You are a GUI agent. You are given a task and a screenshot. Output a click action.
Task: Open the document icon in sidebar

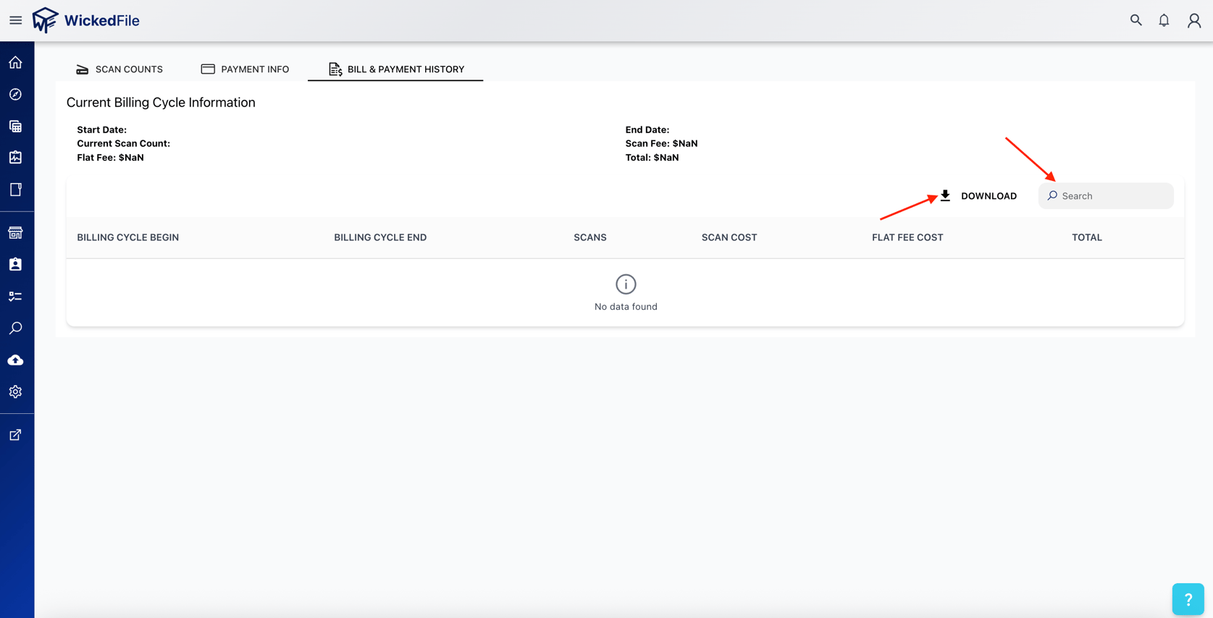(15, 190)
